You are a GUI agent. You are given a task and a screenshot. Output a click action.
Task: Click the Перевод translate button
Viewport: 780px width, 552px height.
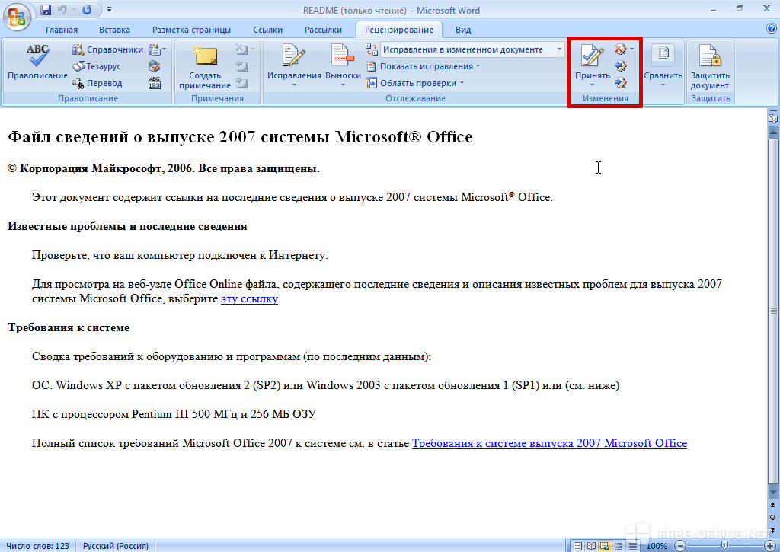pyautogui.click(x=97, y=83)
